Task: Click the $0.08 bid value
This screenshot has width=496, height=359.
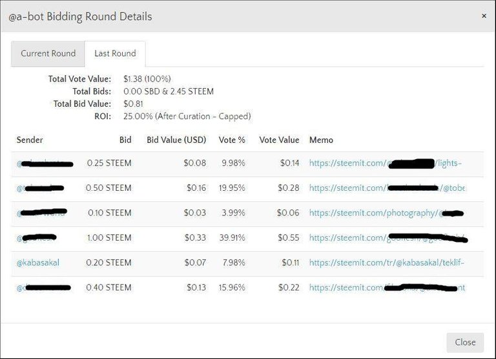Action: pyautogui.click(x=194, y=163)
